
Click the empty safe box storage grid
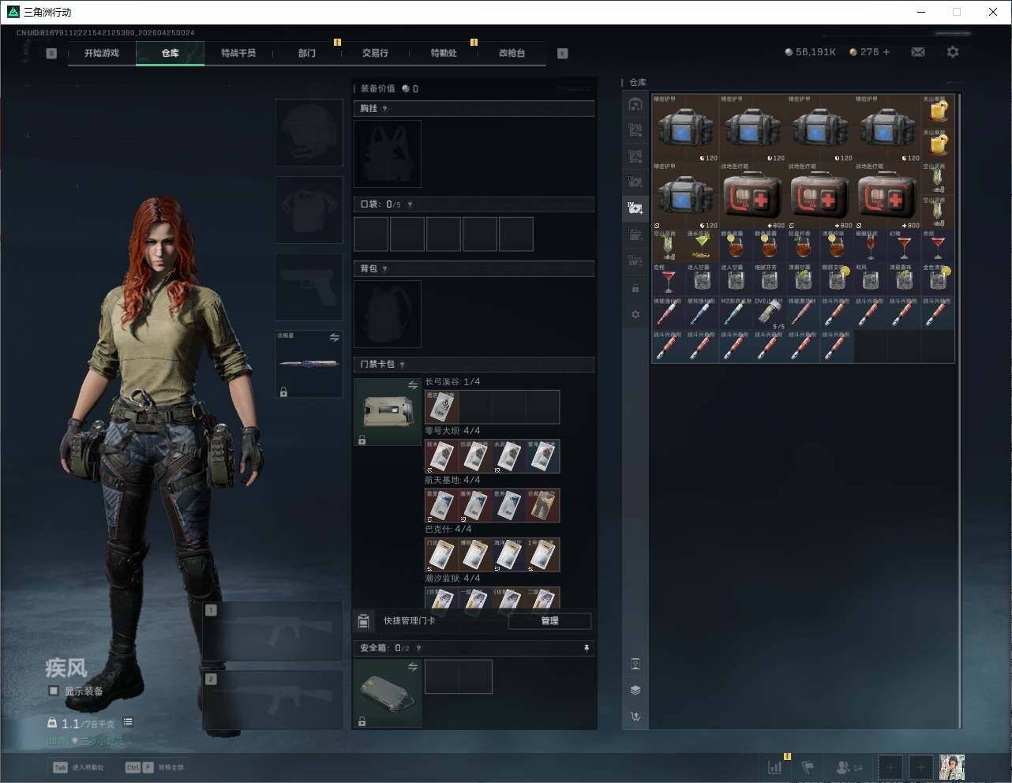459,676
